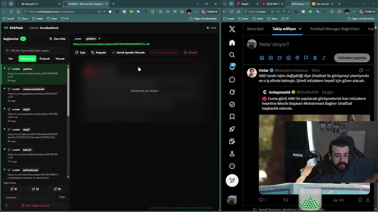This screenshot has height=212, width=378.
Task: Bulk open 10 links button
Action: pyautogui.click(x=14, y=189)
